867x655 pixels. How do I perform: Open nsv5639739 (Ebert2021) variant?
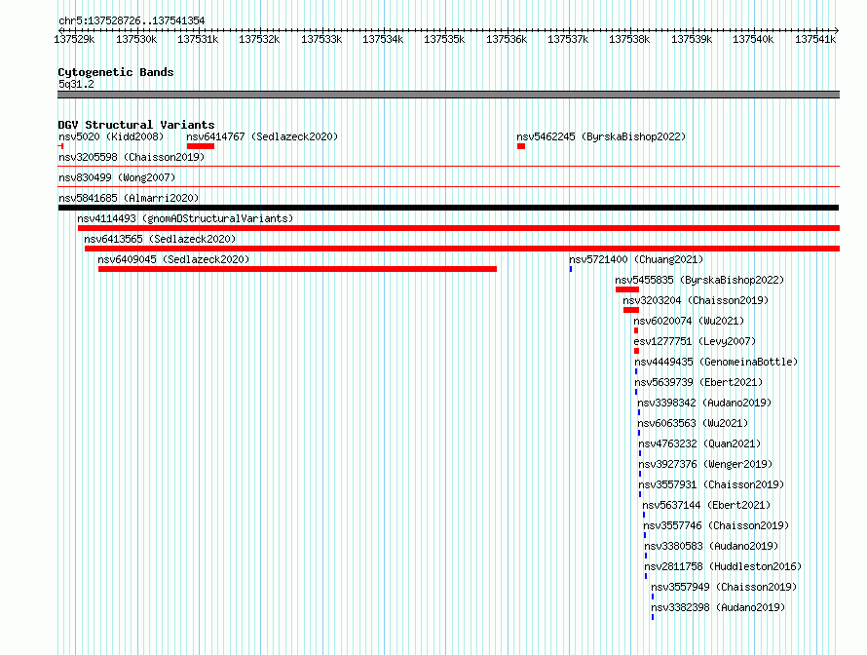tap(698, 382)
